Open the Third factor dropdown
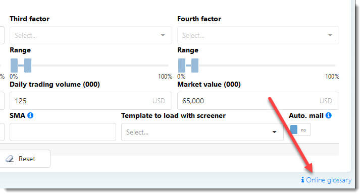 [x=90, y=35]
